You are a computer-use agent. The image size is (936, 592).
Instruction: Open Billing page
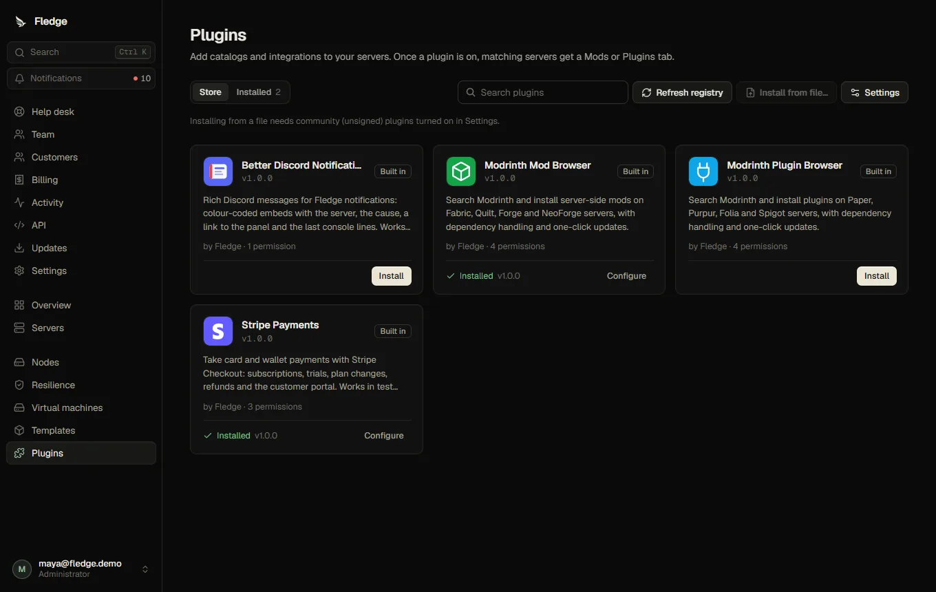click(81, 180)
